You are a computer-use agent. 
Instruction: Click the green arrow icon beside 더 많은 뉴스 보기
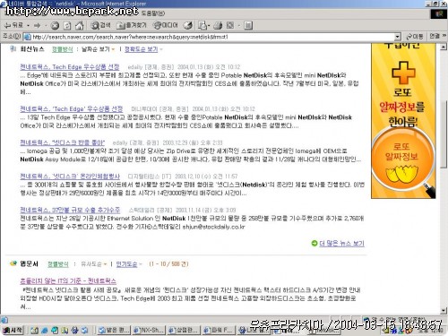coord(314,244)
